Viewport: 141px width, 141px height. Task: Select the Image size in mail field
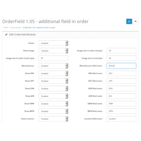pos(121,58)
